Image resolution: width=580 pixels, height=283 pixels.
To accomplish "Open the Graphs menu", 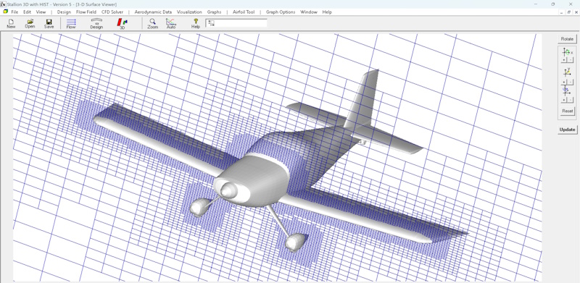I will click(214, 12).
